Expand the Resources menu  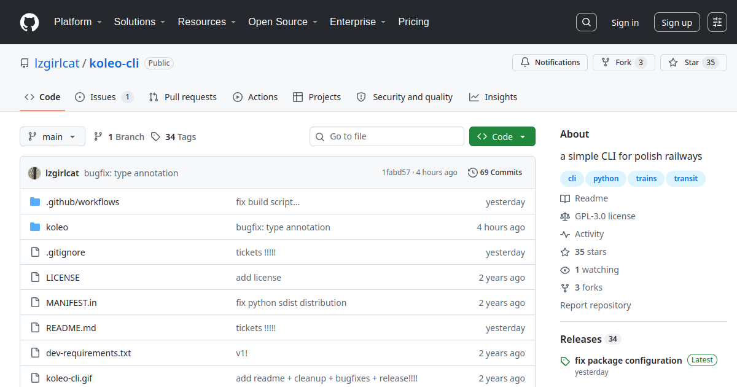tap(207, 21)
